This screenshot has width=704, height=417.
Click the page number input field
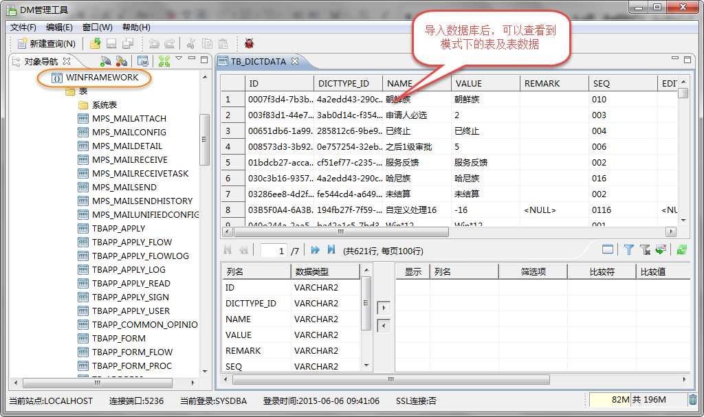[274, 251]
